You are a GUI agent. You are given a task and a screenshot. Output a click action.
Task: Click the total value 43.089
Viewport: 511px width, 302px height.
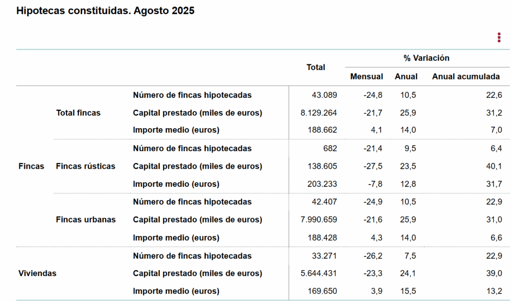point(324,95)
